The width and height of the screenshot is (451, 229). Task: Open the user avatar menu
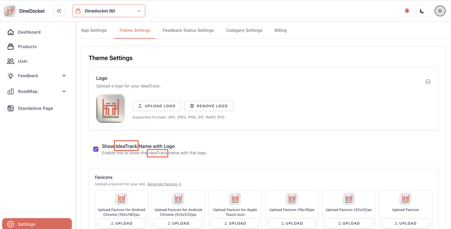(440, 11)
